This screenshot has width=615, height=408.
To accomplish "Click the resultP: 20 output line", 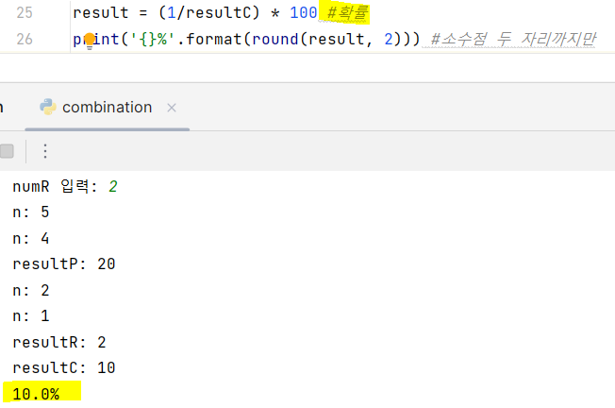I will coord(64,263).
